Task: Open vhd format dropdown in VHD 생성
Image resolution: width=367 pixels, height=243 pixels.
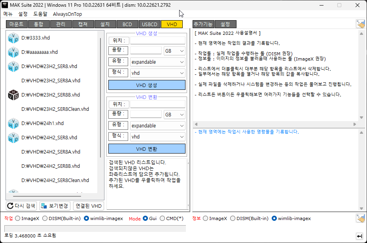Action: click(x=157, y=73)
